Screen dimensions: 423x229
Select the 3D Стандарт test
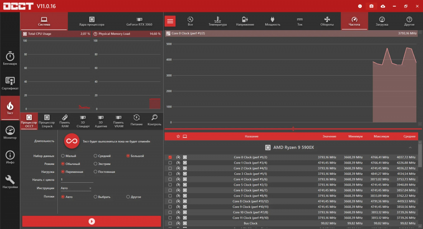click(x=83, y=121)
